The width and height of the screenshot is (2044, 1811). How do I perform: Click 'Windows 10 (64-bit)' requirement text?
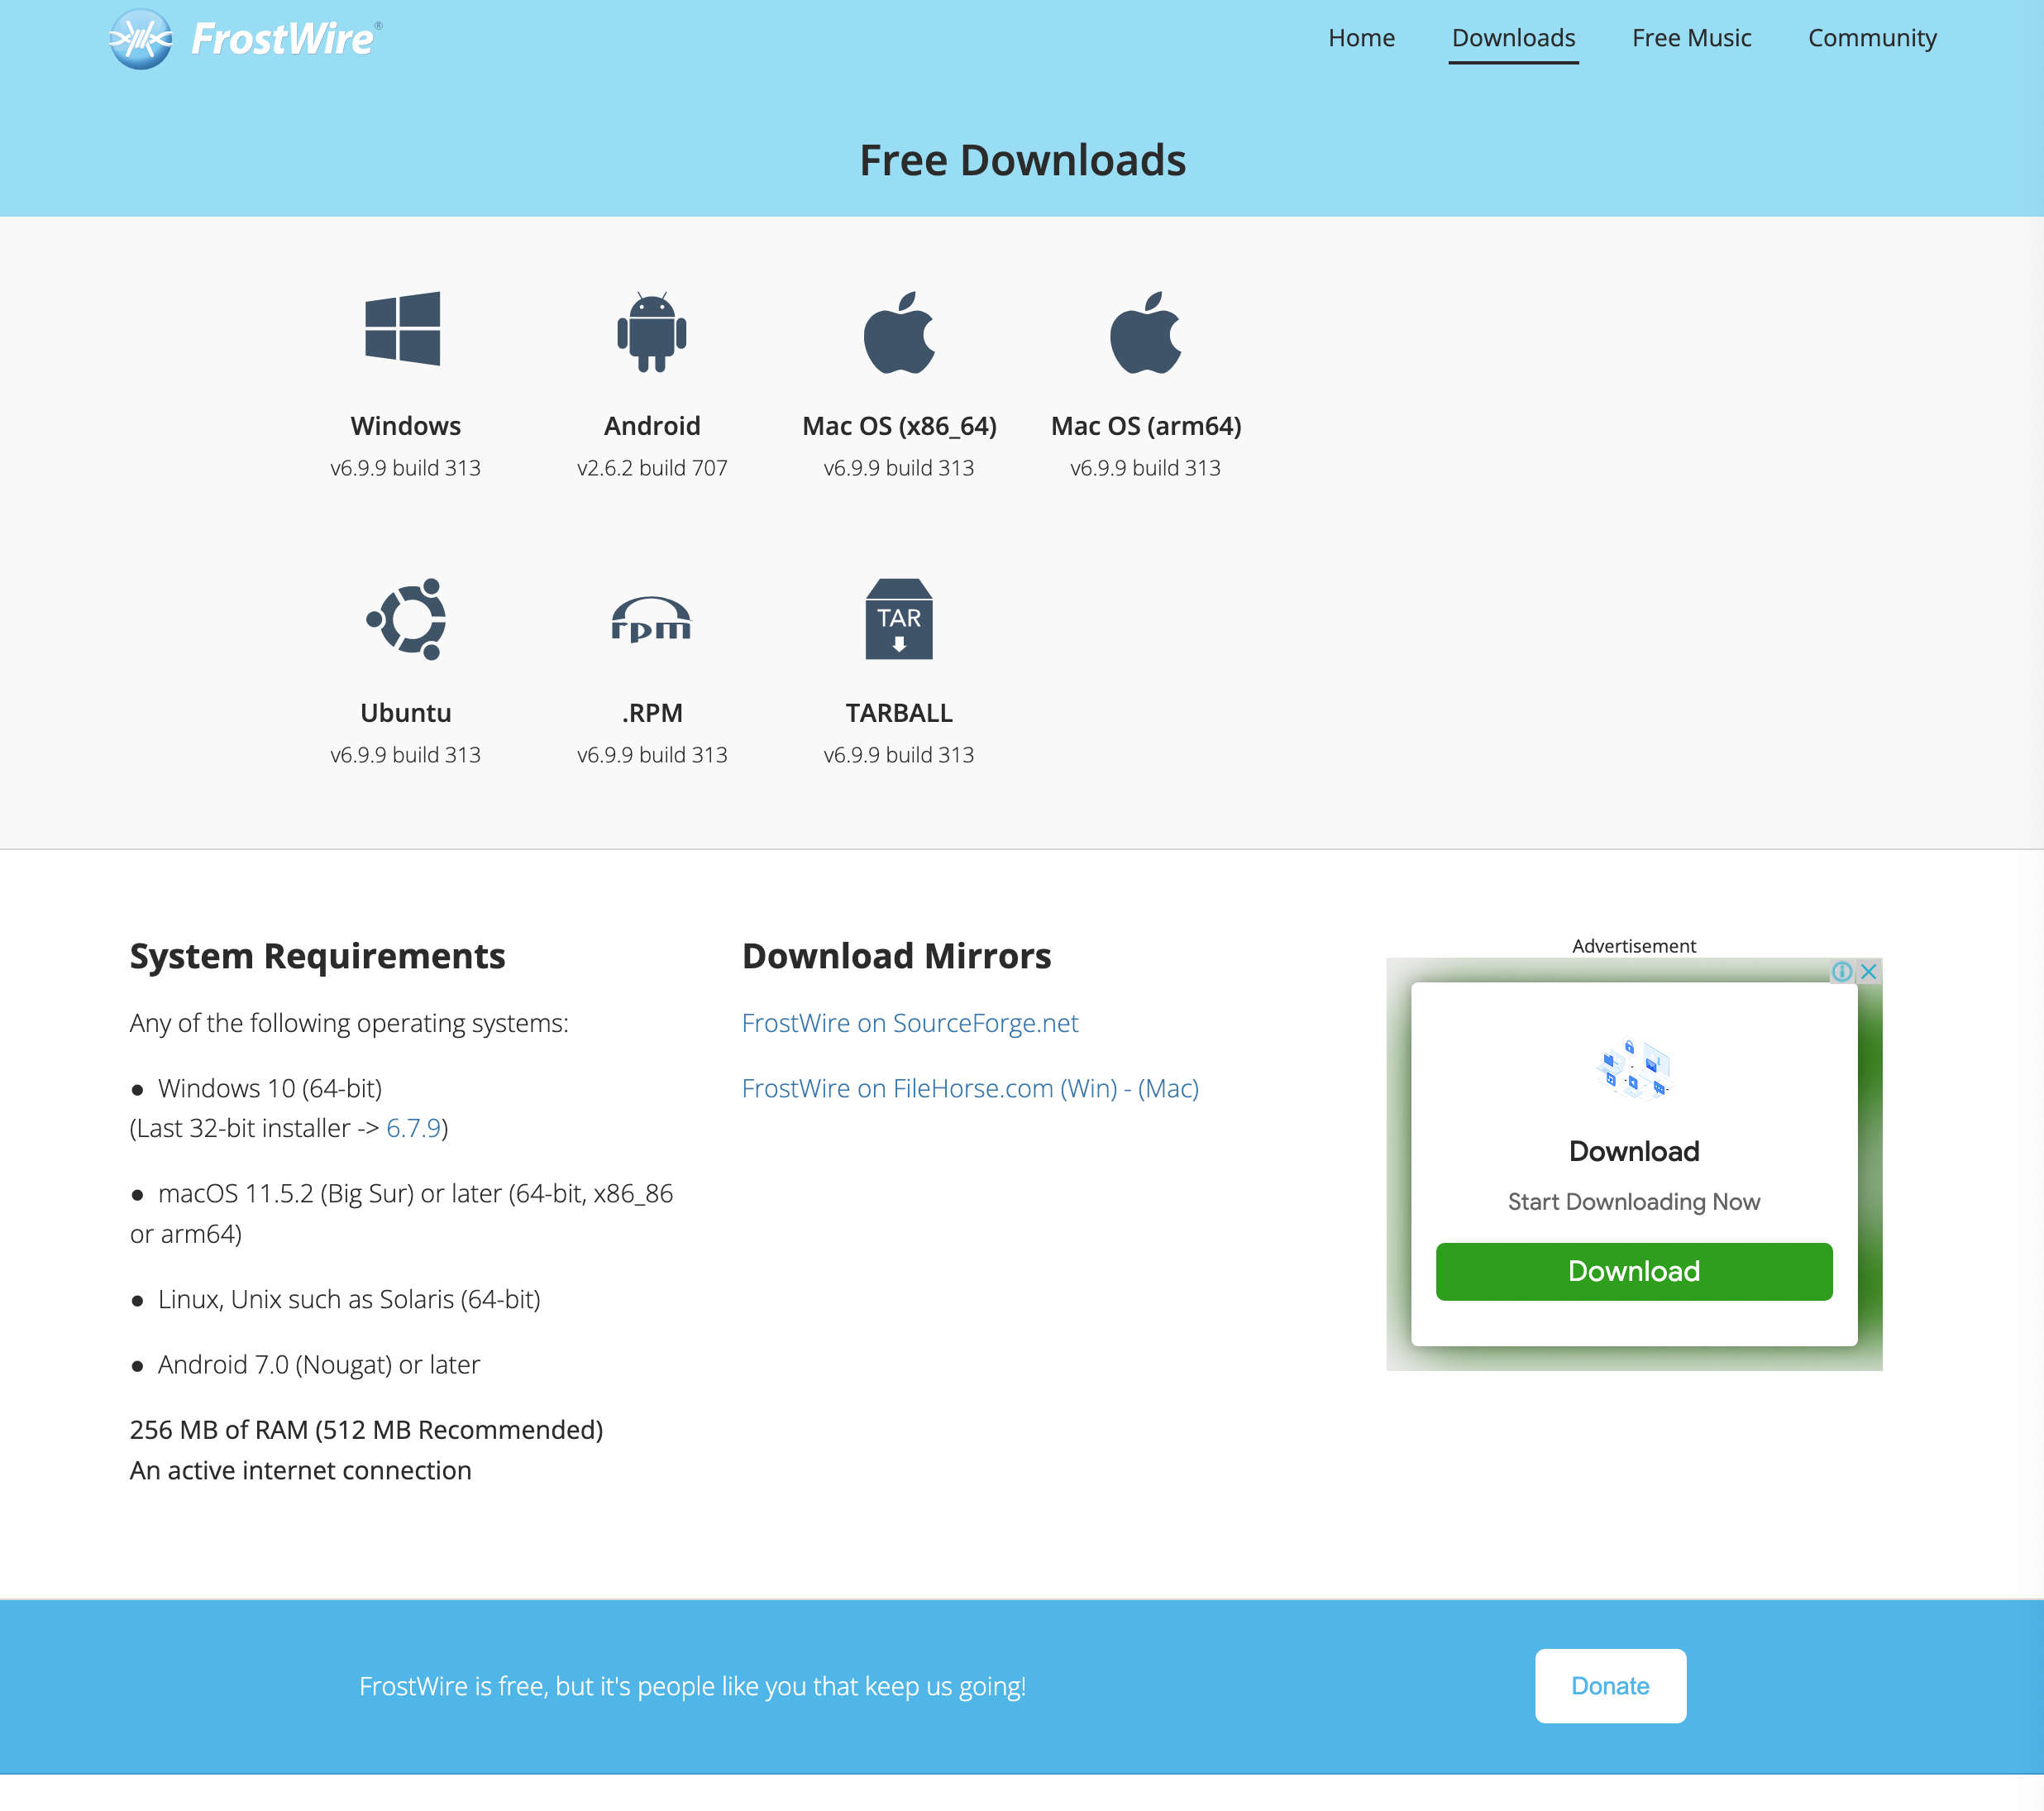tap(270, 1088)
